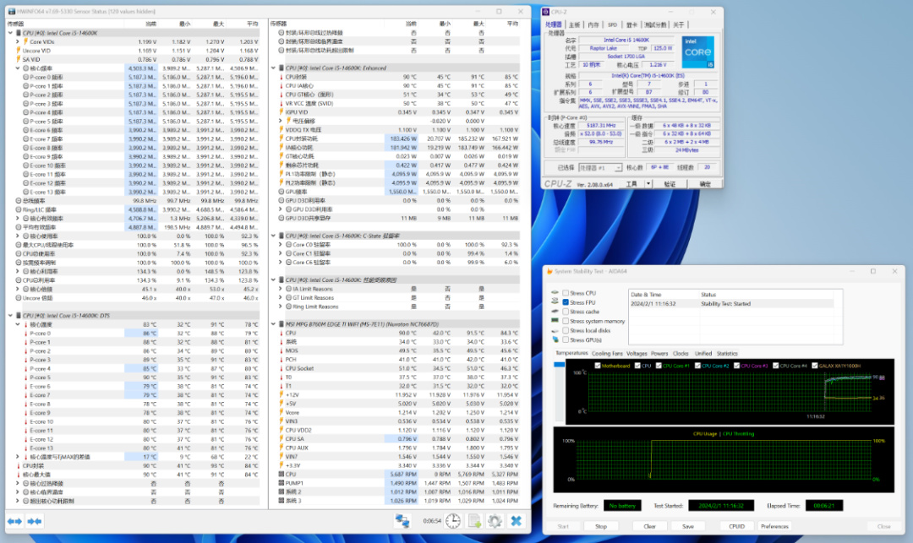Screen dimensions: 913x543
Task: Click the blue graph scale slider bar
Action: coord(558,365)
